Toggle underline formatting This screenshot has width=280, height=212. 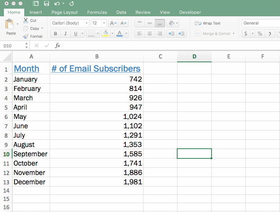pyautogui.click(x=75, y=34)
